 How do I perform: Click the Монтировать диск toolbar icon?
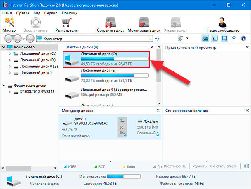(144, 22)
